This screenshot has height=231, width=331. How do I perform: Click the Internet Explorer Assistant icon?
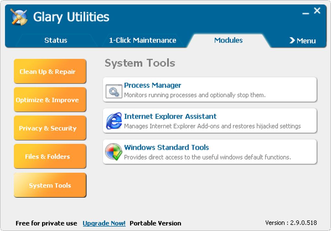(x=114, y=121)
